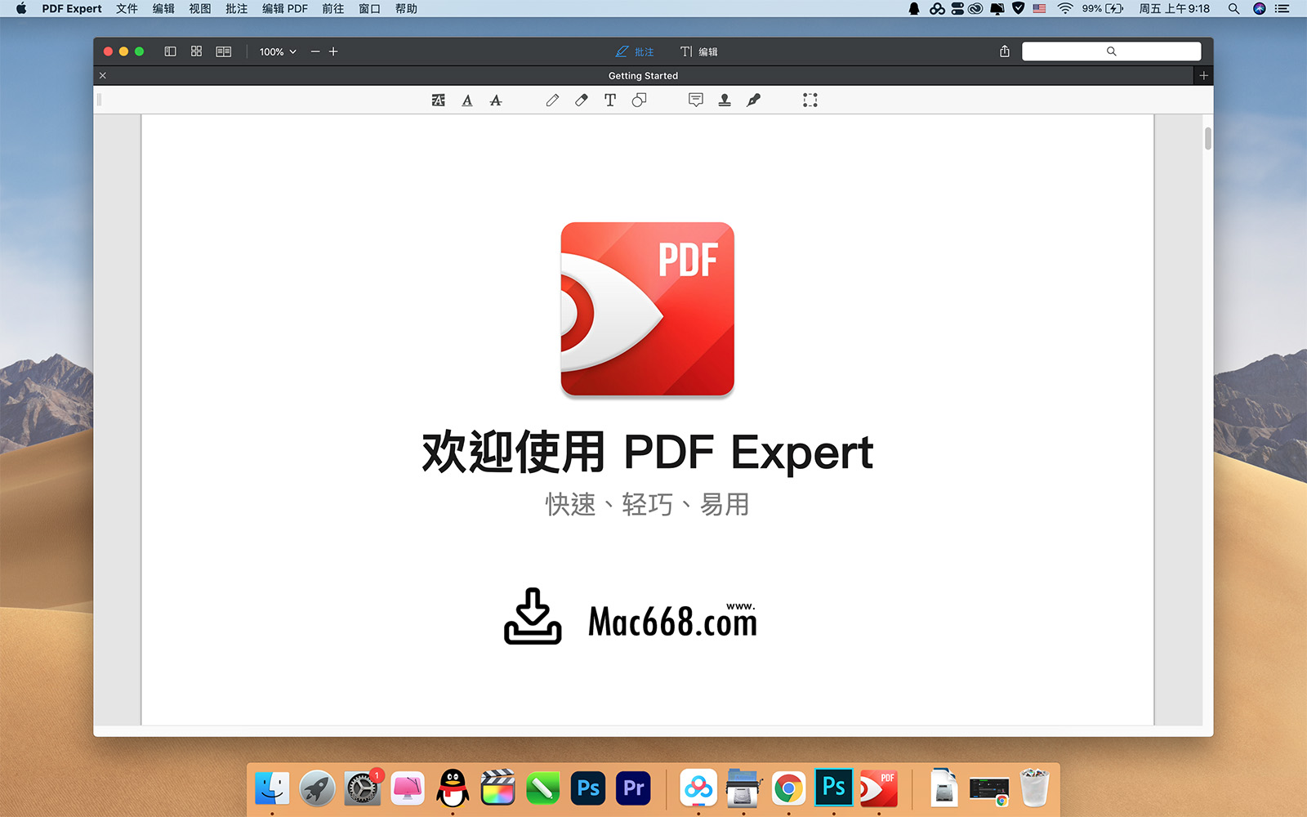Select the highlight text tool

click(439, 100)
